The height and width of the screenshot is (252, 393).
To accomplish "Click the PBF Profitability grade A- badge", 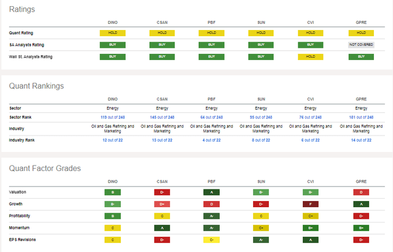I will click(x=211, y=216).
